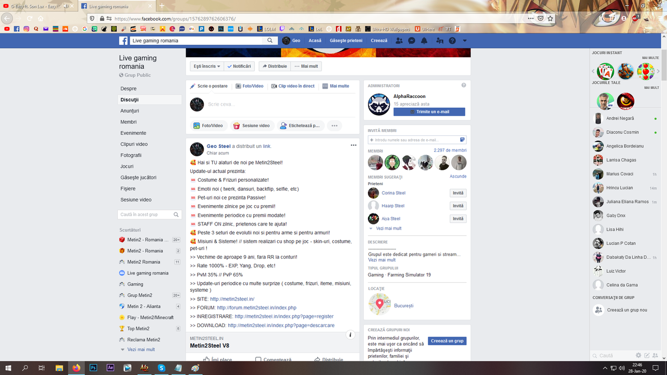Invite Aiya Steel to the group
Viewport: 667px width, 375px height.
click(x=458, y=219)
